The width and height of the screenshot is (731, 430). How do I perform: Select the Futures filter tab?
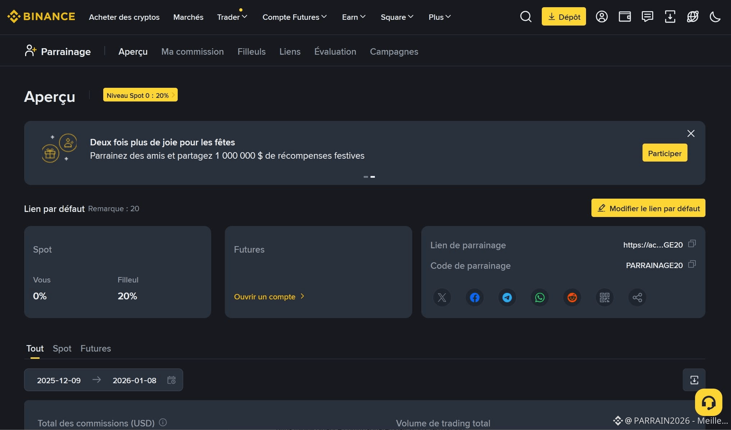pyautogui.click(x=96, y=348)
